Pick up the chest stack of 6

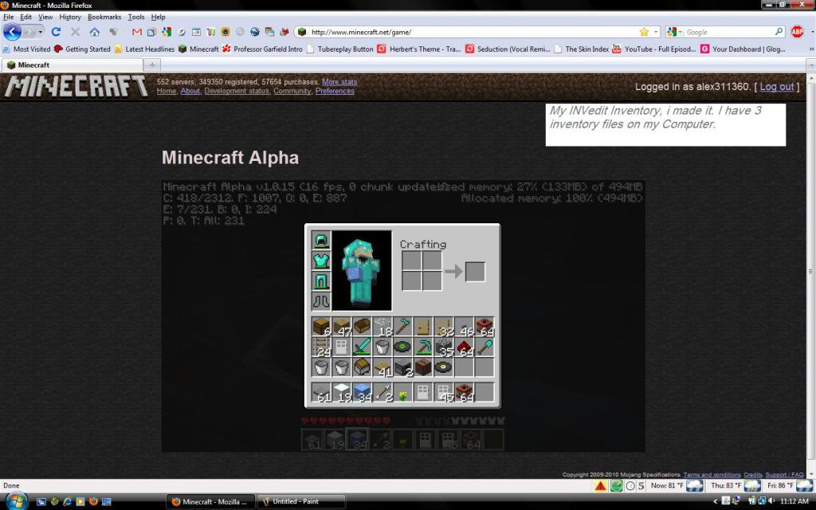[321, 327]
